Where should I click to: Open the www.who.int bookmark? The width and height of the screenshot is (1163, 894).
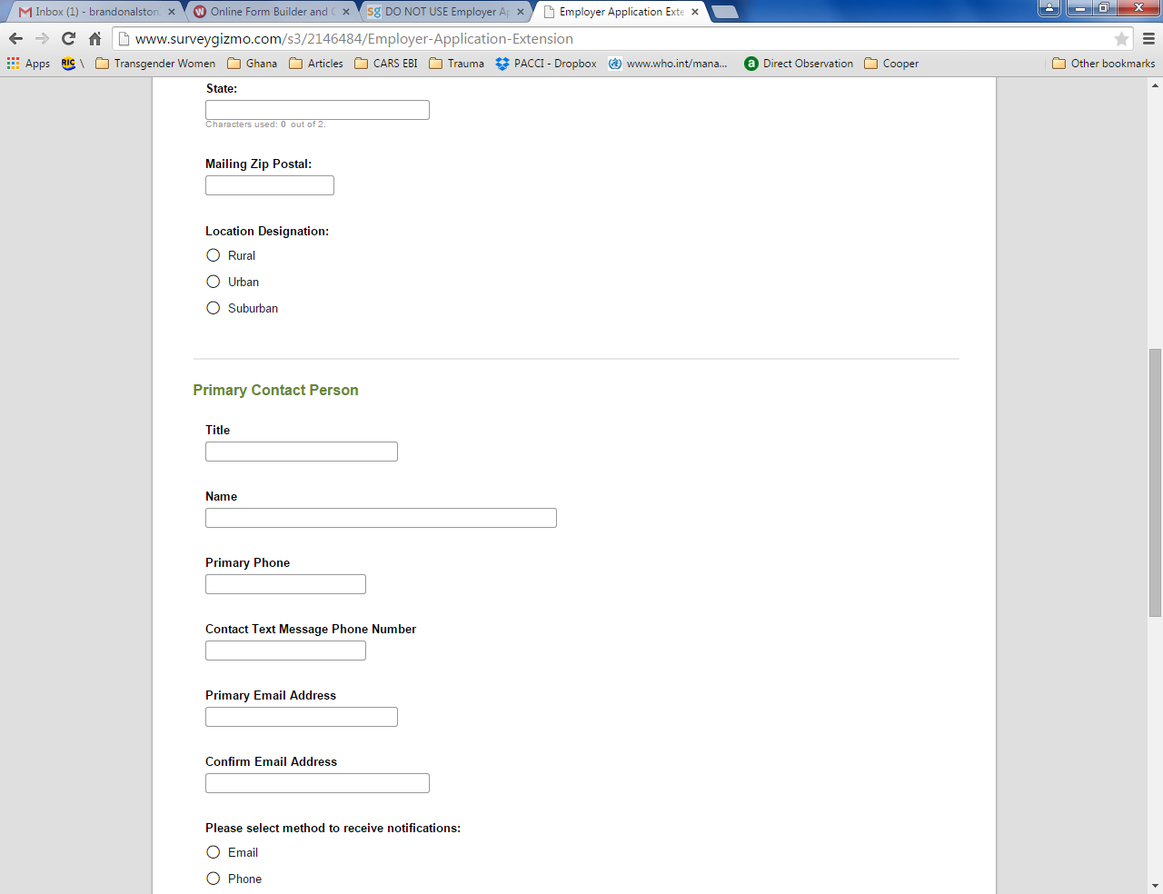pos(668,64)
